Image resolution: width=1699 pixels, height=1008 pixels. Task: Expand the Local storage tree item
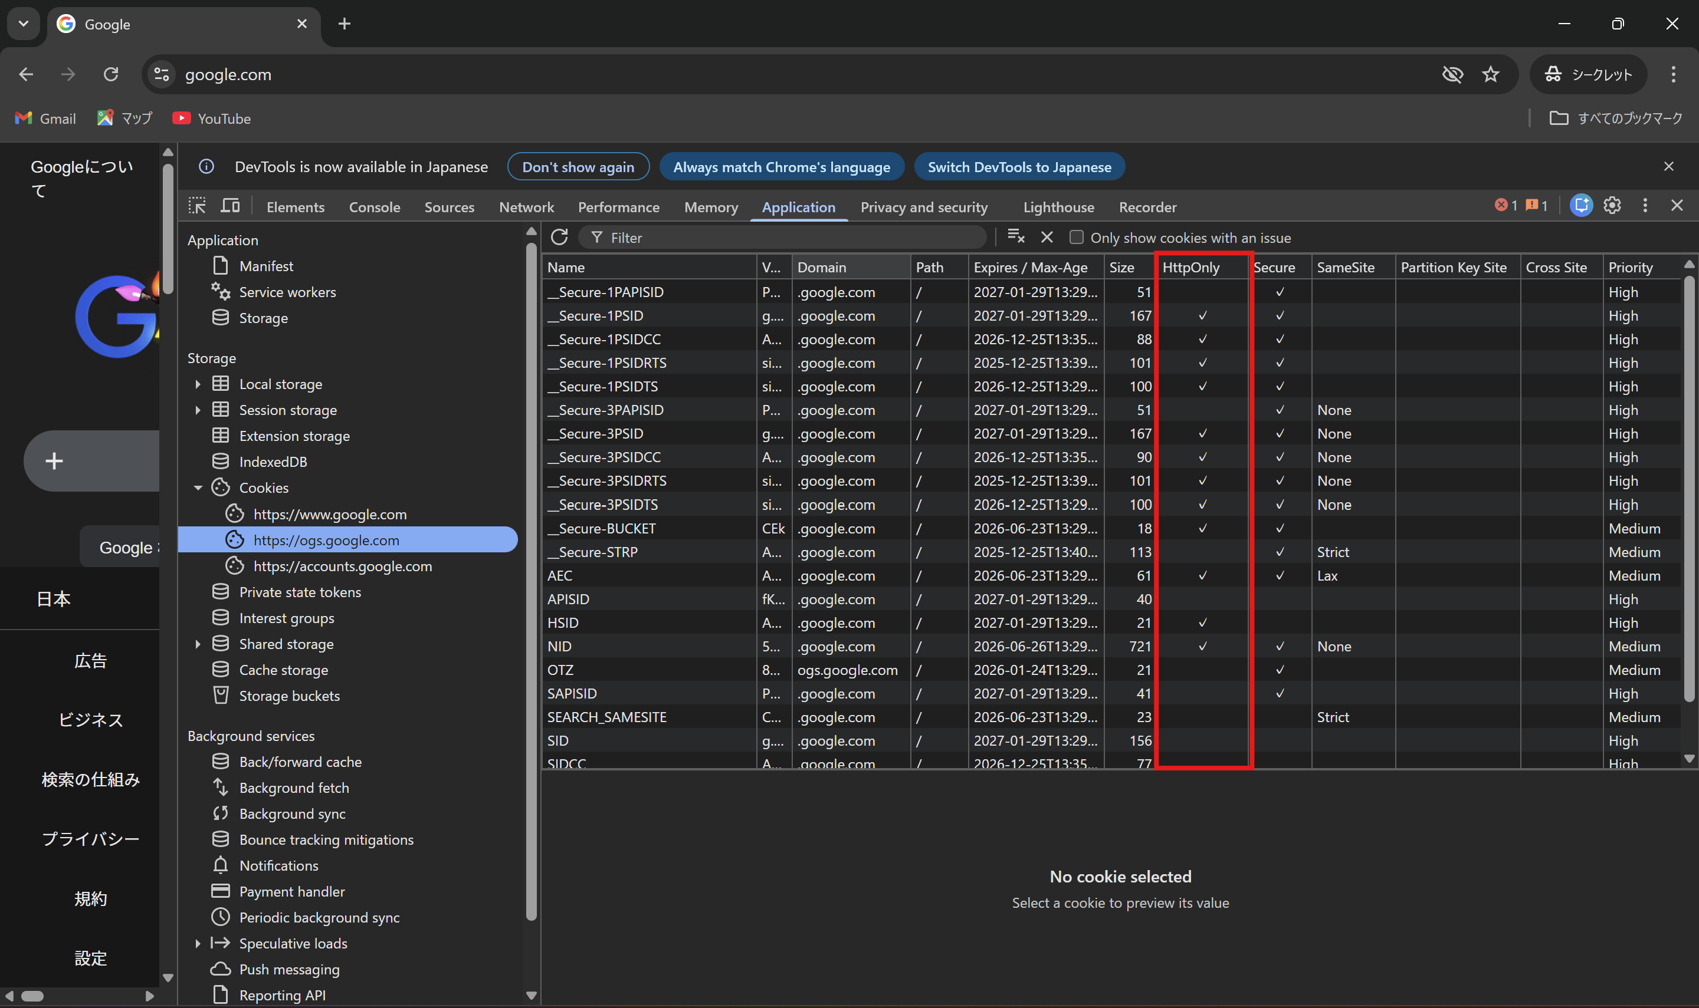pos(198,384)
